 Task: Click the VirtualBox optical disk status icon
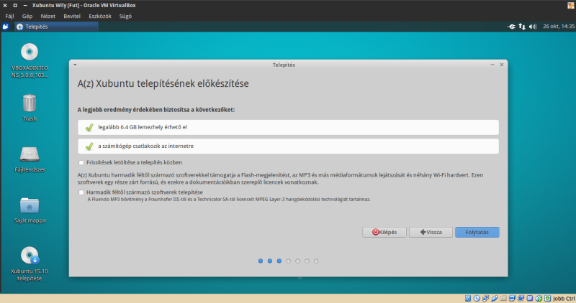coord(477,298)
